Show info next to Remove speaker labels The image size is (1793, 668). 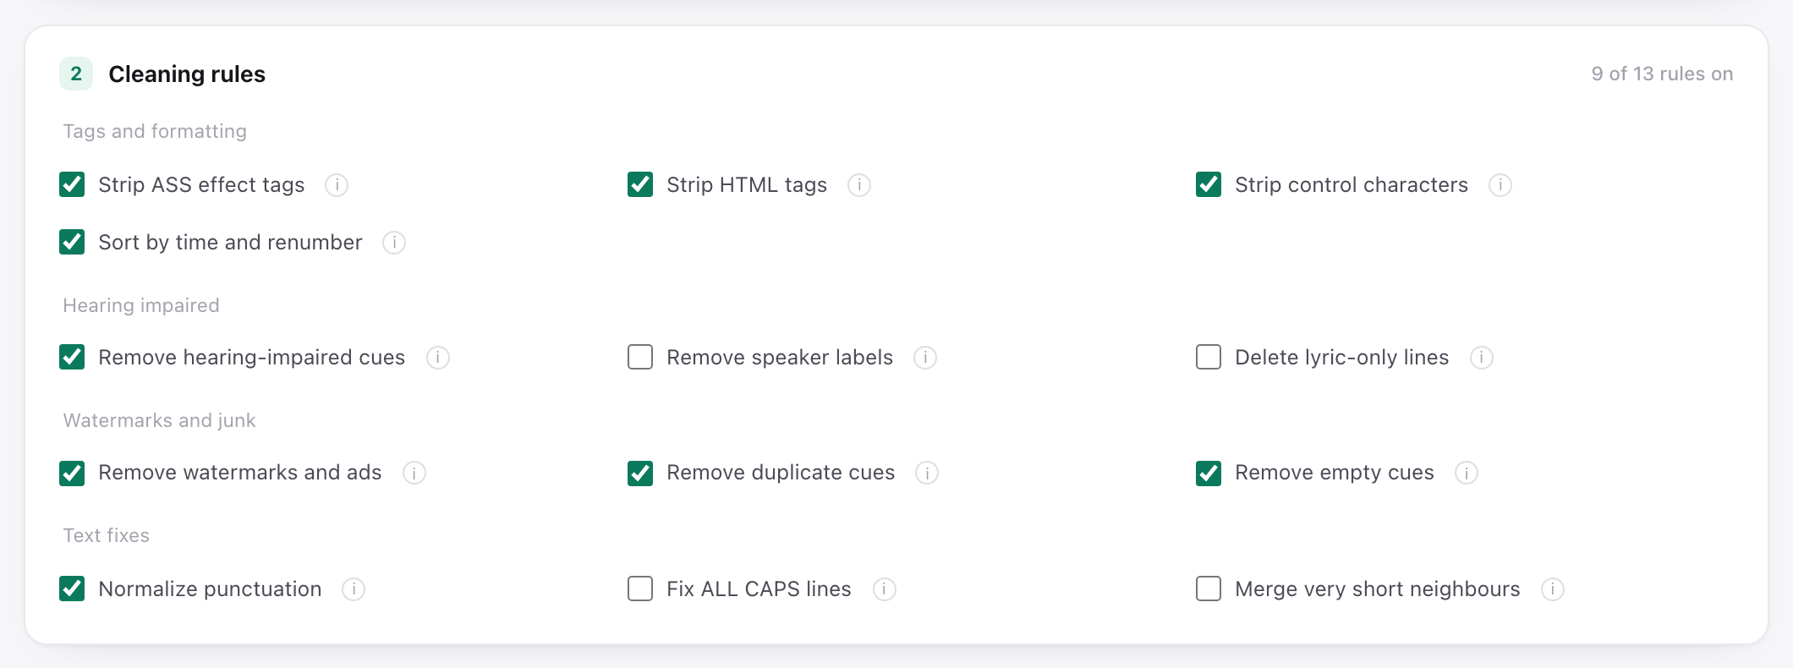pos(925,358)
